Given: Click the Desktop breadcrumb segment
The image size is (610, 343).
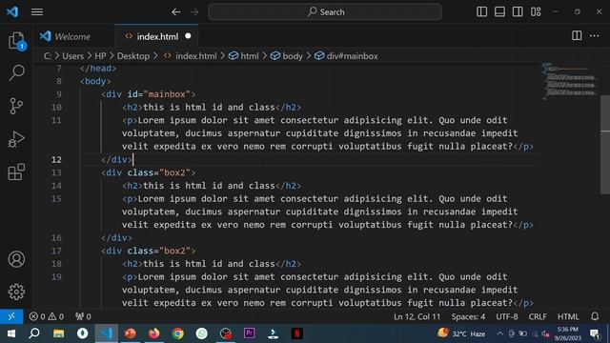Looking at the screenshot, I should point(133,56).
